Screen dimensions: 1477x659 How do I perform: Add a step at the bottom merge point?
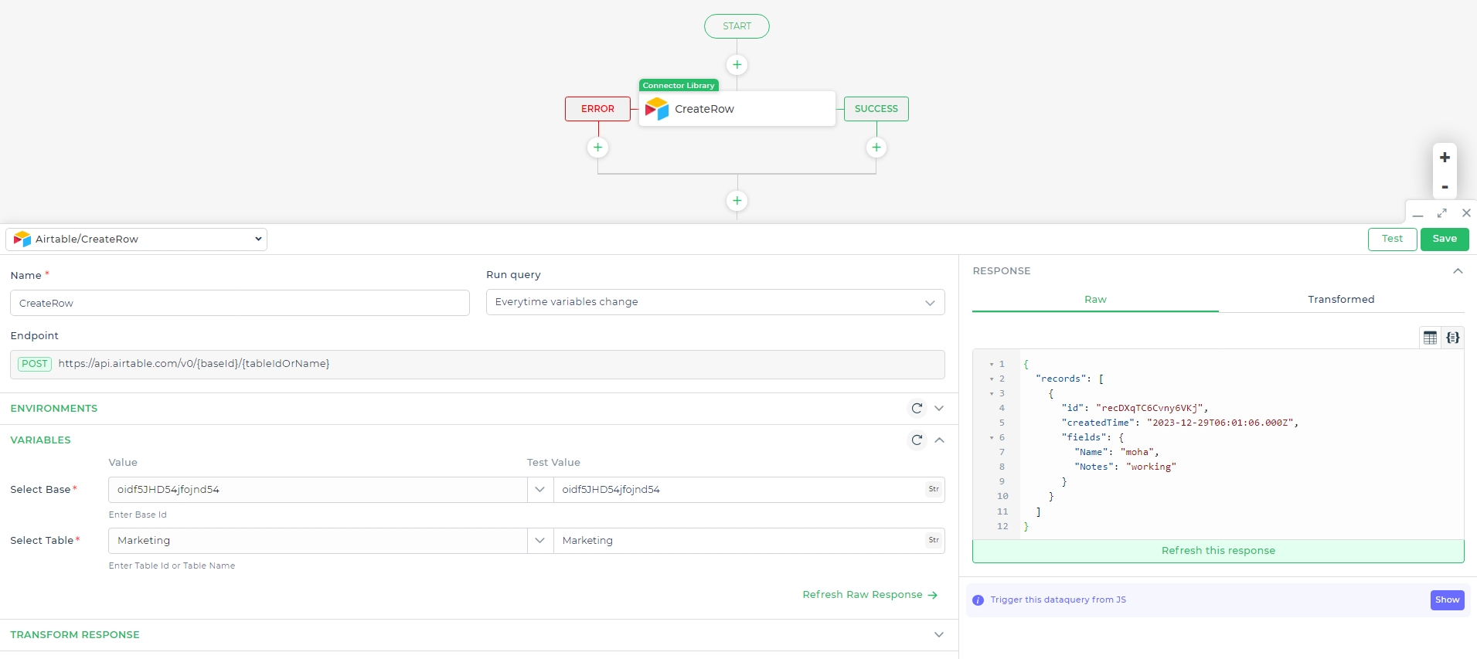737,201
